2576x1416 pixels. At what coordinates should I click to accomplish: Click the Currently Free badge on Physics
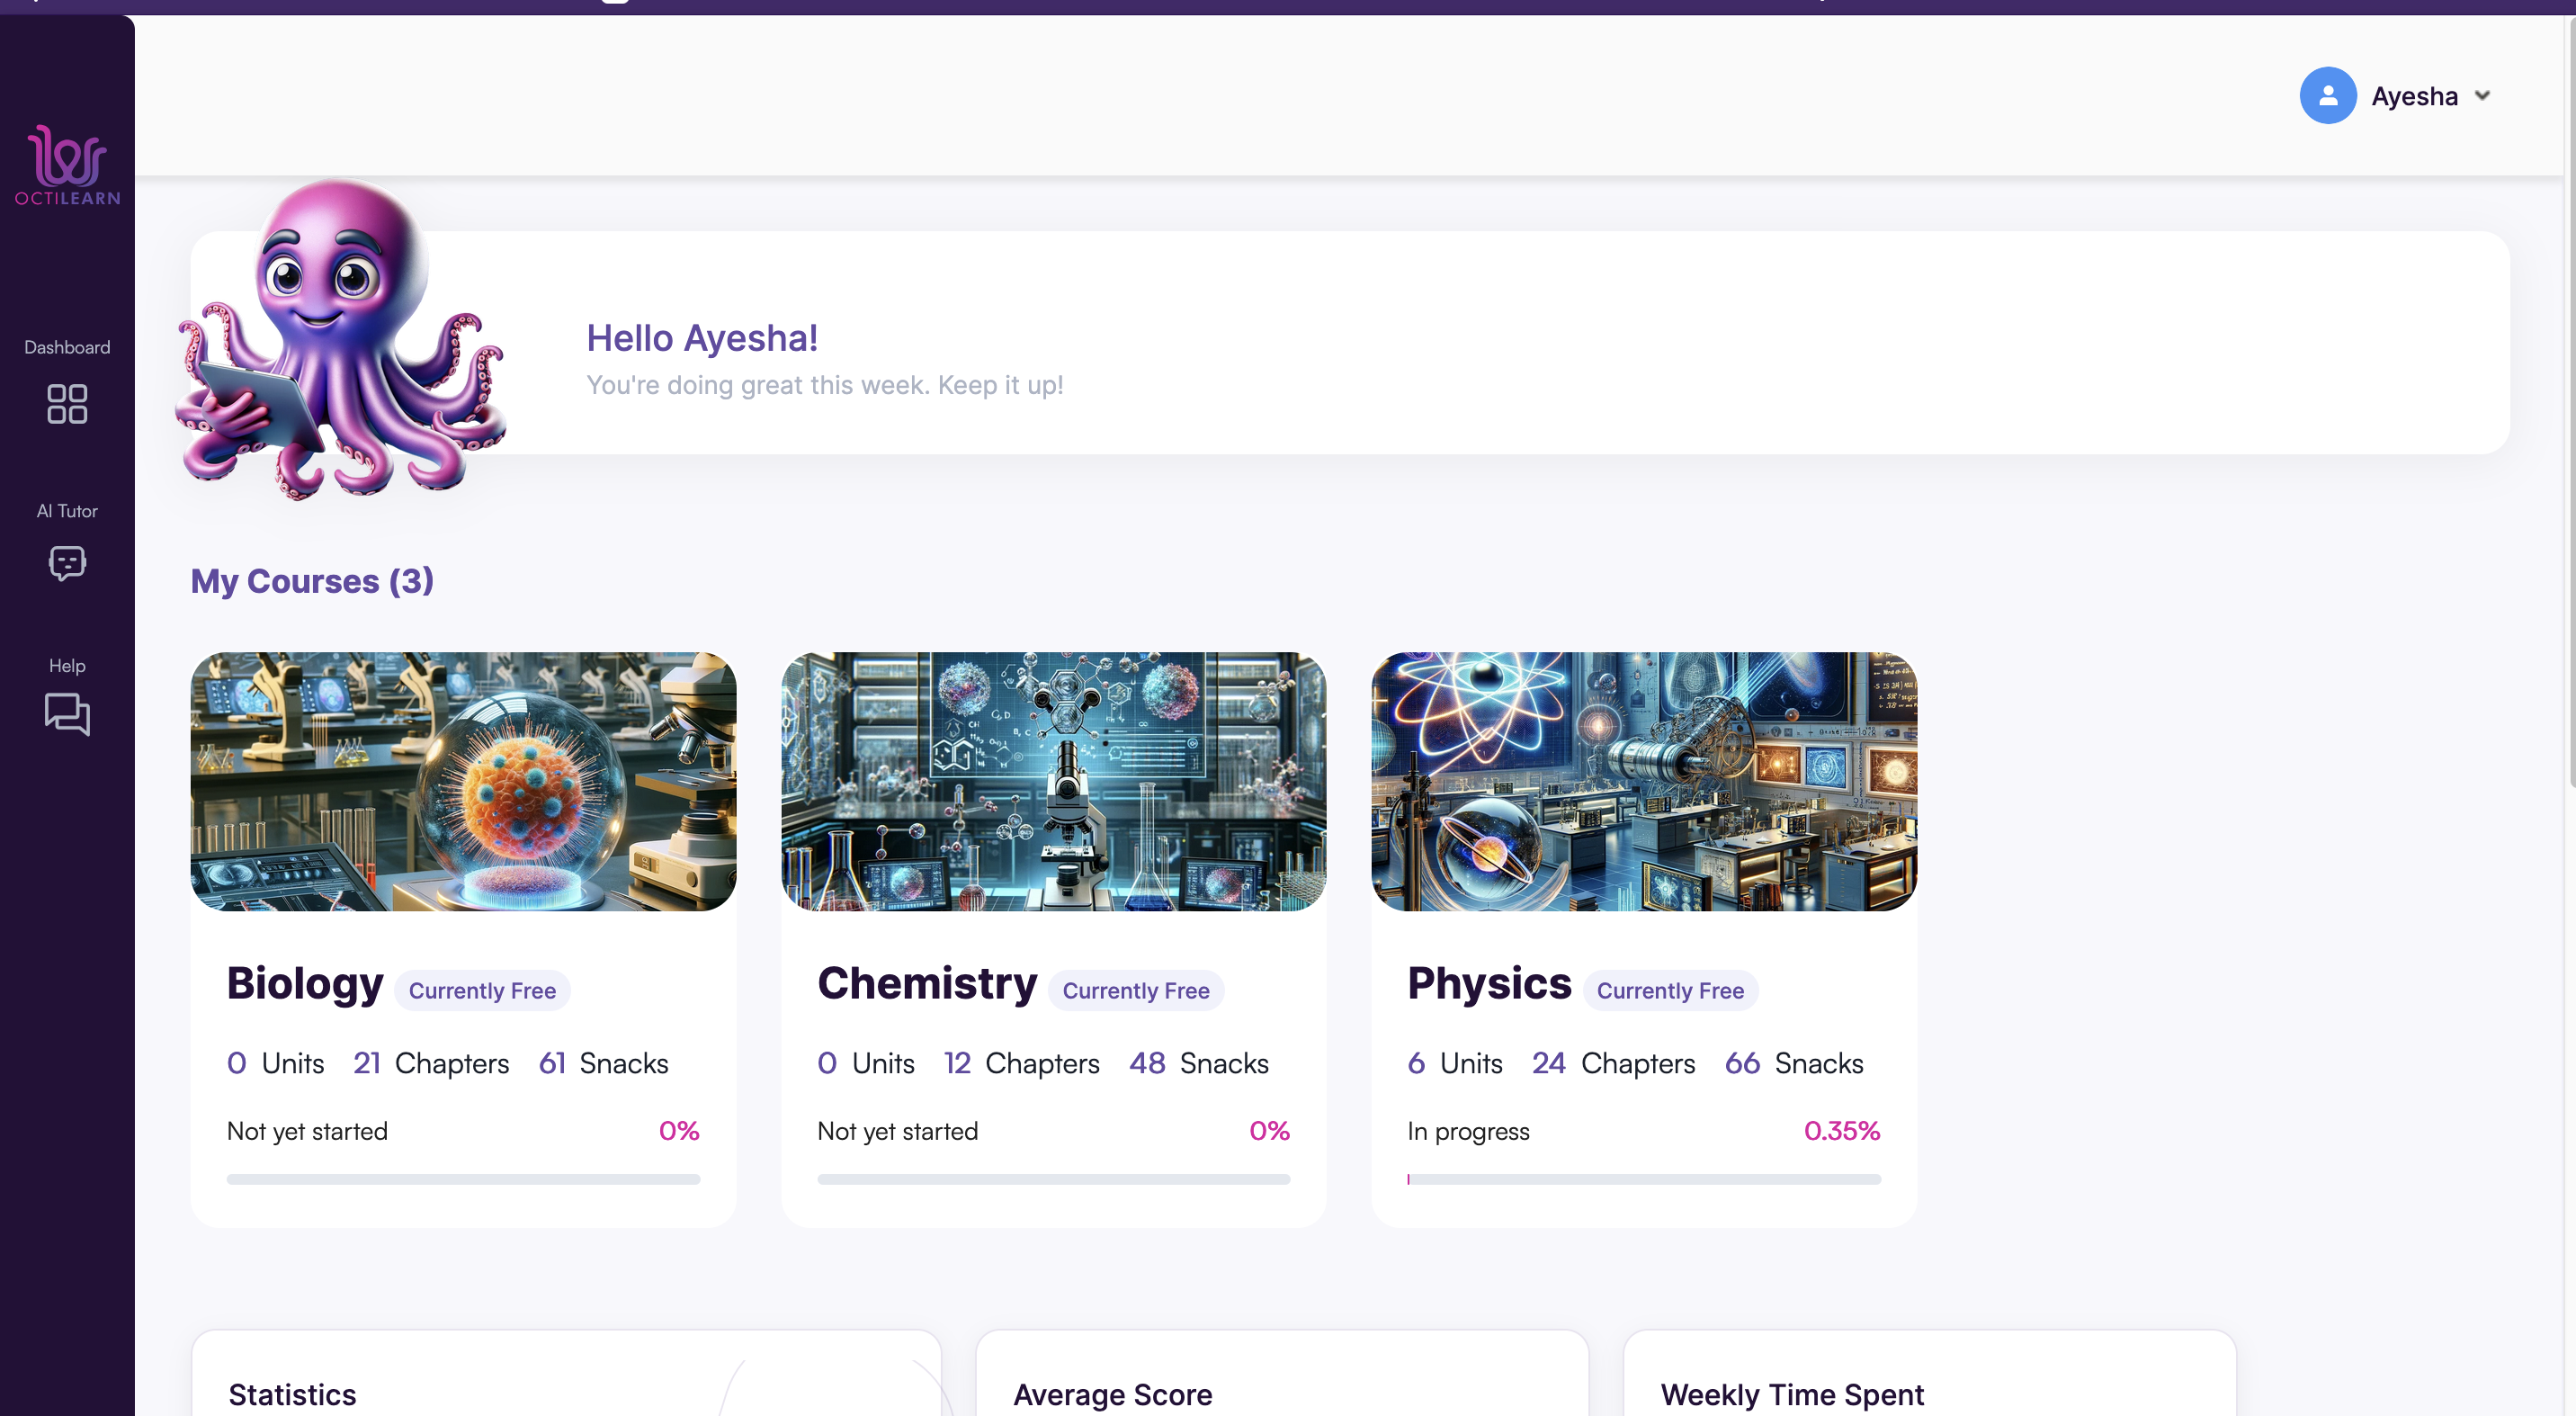(1669, 990)
